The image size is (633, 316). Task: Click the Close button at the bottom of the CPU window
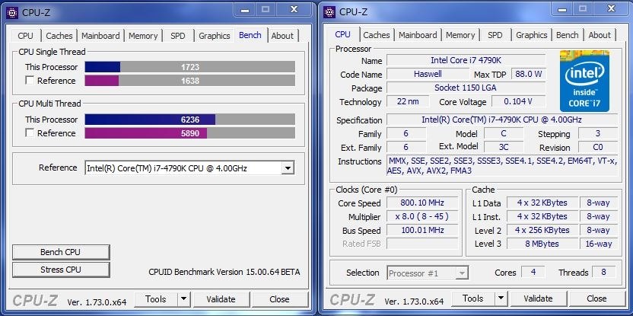pyautogui.click(x=596, y=299)
